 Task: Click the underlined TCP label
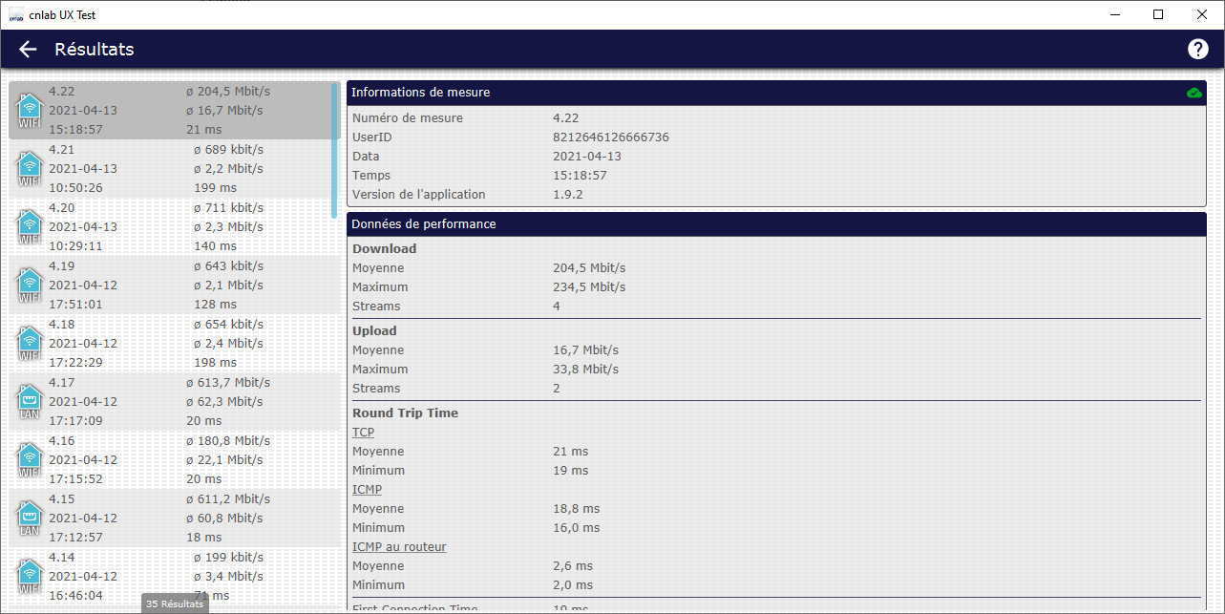click(363, 433)
